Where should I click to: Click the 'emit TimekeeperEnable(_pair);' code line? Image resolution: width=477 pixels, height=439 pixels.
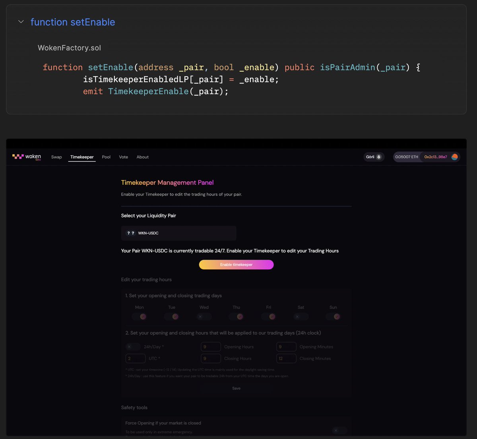click(x=156, y=91)
